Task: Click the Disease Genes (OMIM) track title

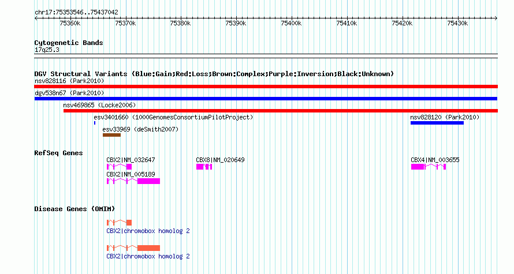Action: [x=75, y=209]
